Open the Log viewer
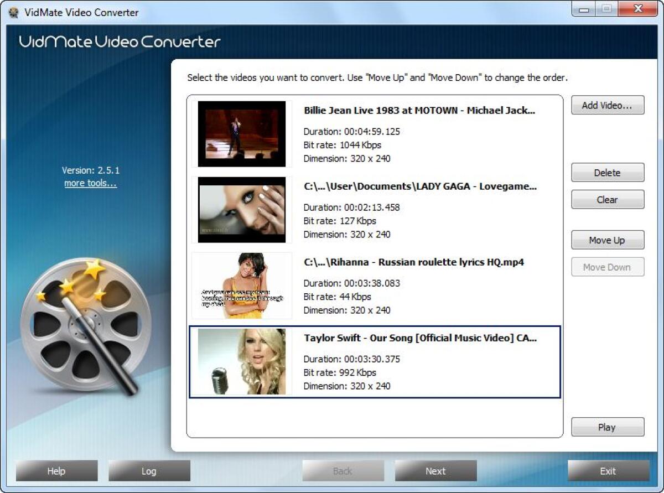This screenshot has width=664, height=493. [x=149, y=470]
